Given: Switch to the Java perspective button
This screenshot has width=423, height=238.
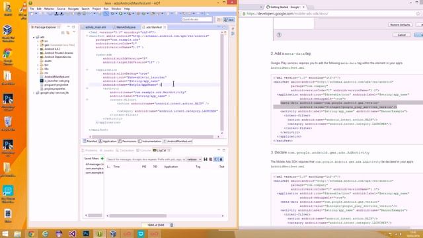Looking at the screenshot, I should click(229, 20).
